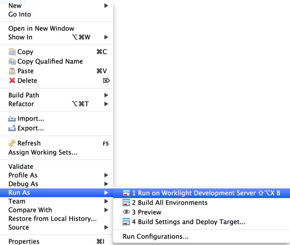Expand the Profile As submenu arrow
Screen dimensions: 290x245
click(x=106, y=175)
